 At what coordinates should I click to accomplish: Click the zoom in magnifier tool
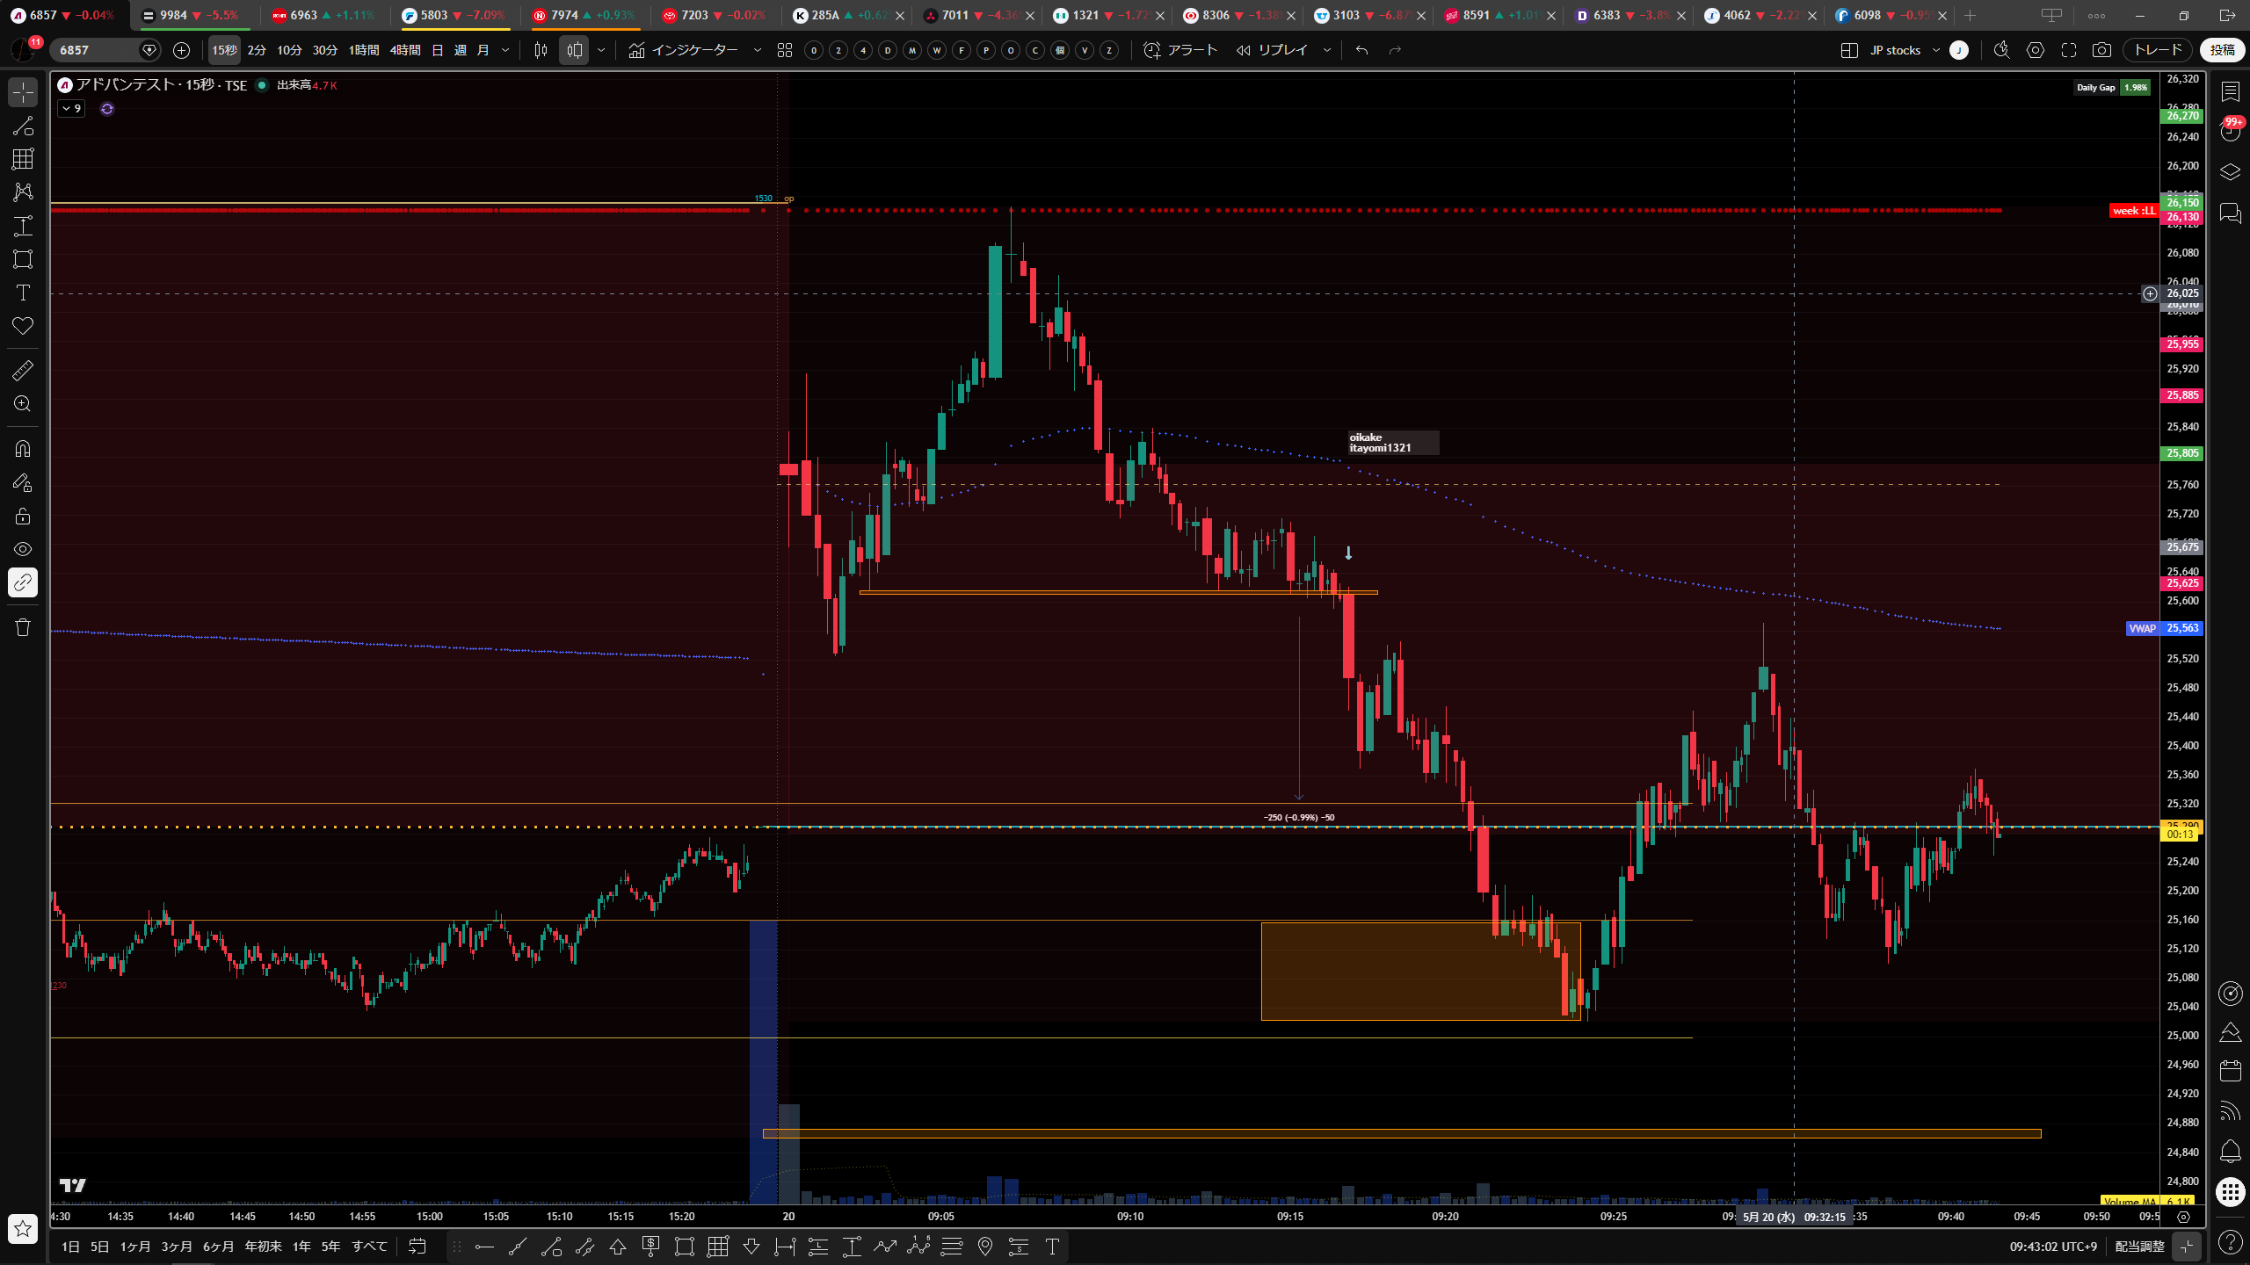coord(23,404)
